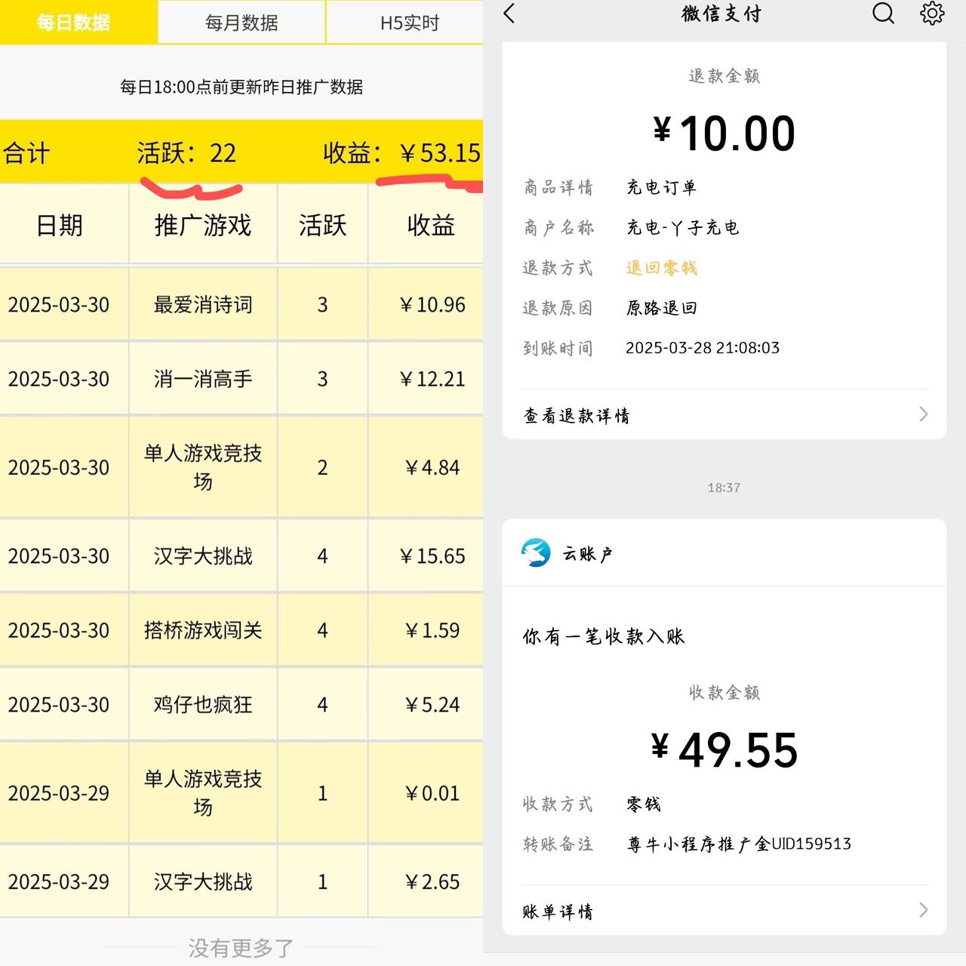Open search in WeChat Pay header

[883, 13]
